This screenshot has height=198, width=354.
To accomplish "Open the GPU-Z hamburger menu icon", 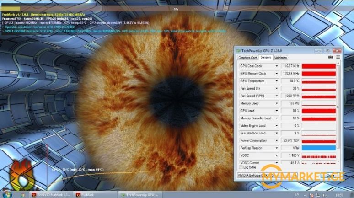I will coord(338,57).
